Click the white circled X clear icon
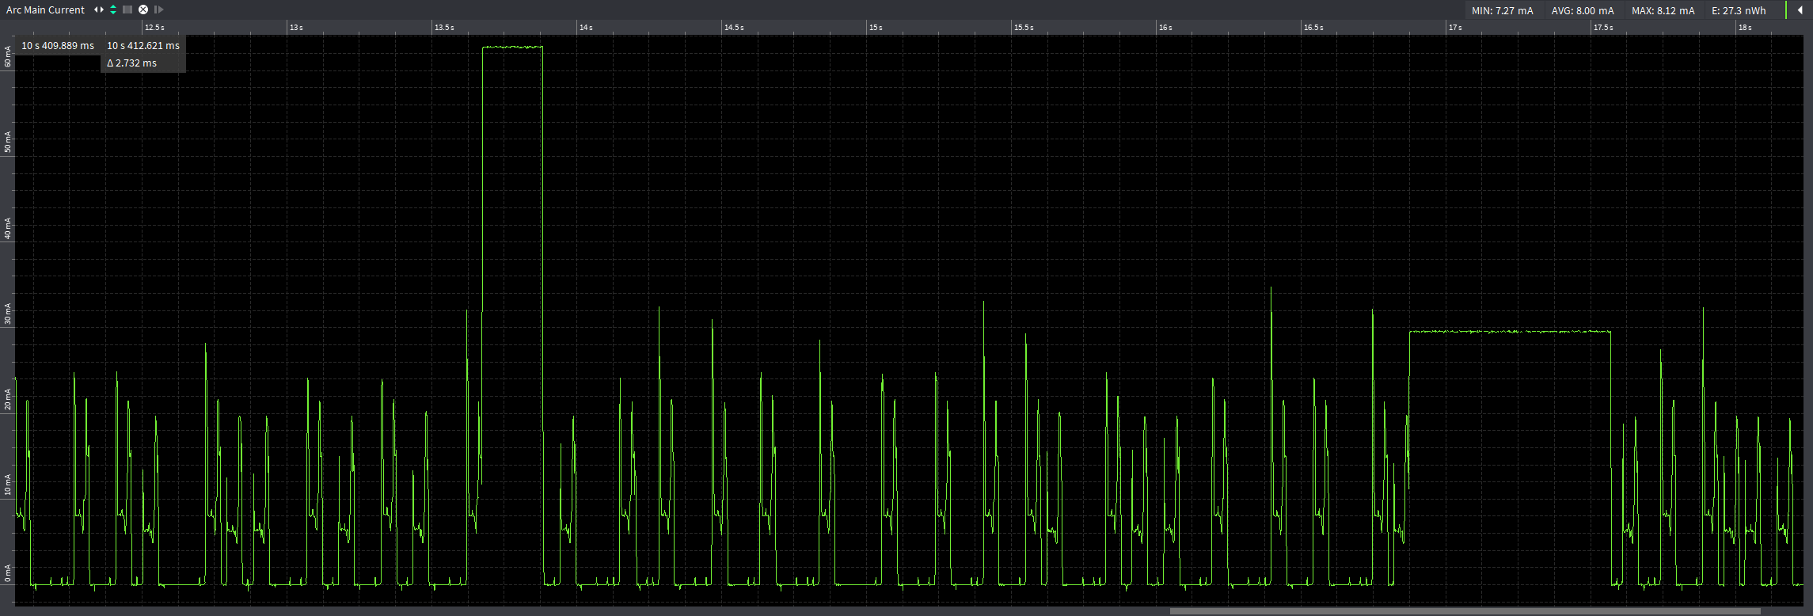 (x=143, y=10)
